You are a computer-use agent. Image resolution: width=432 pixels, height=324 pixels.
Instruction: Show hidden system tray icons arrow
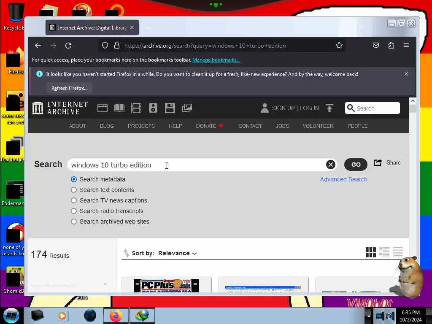pyautogui.click(x=369, y=316)
